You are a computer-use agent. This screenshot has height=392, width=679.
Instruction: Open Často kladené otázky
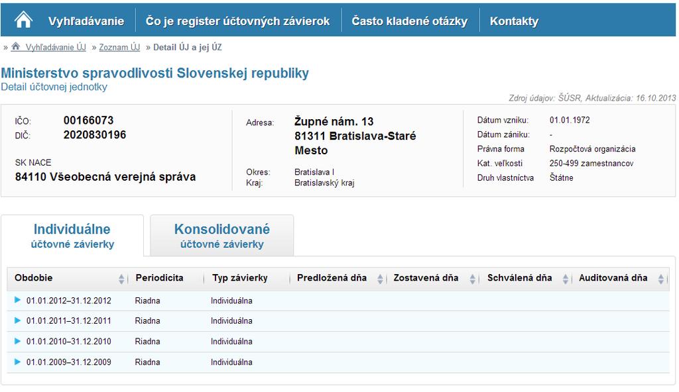tap(410, 21)
